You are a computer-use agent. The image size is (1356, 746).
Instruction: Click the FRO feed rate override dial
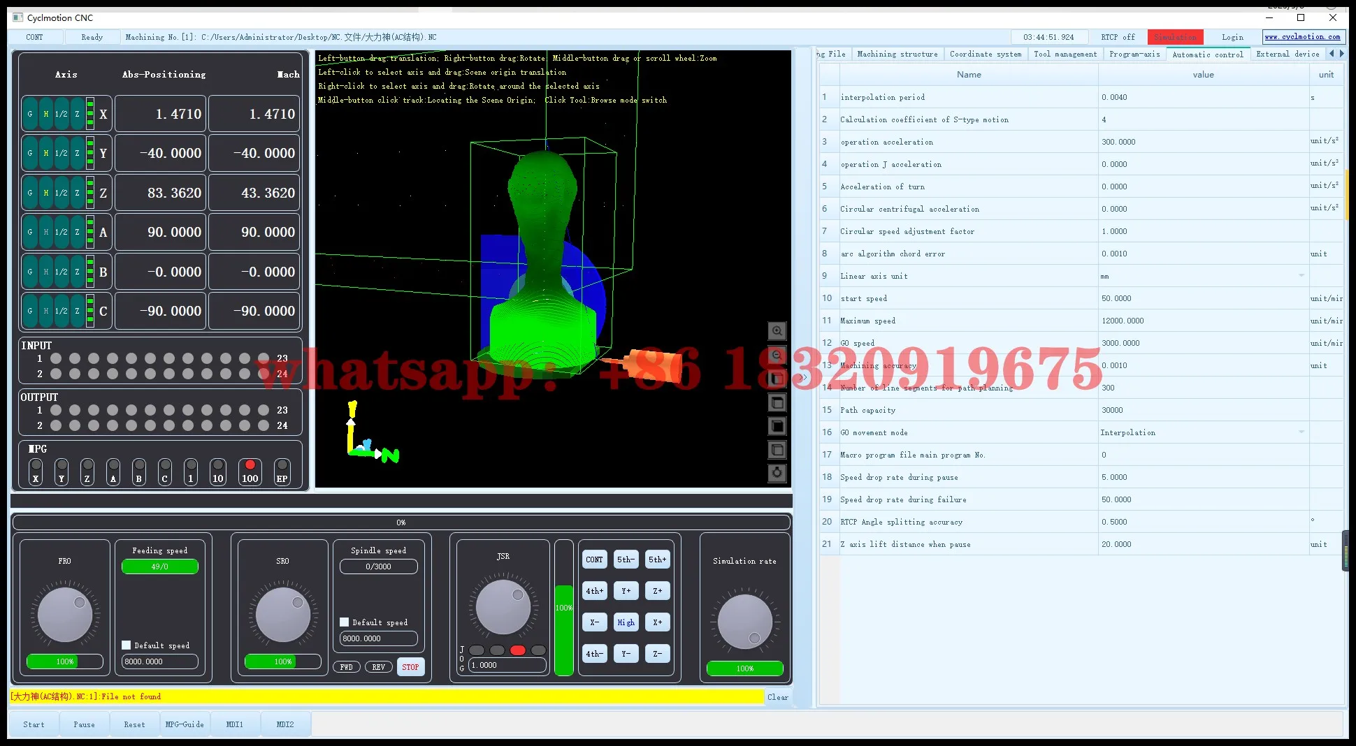[65, 615]
